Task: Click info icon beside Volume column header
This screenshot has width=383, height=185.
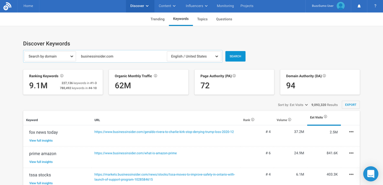Action: [290, 120]
